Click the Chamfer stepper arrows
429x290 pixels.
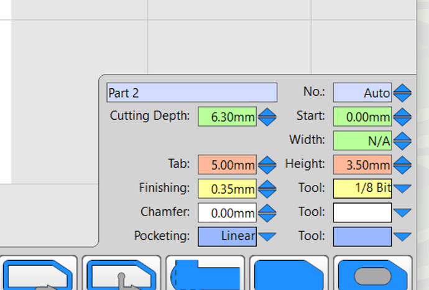(x=267, y=213)
